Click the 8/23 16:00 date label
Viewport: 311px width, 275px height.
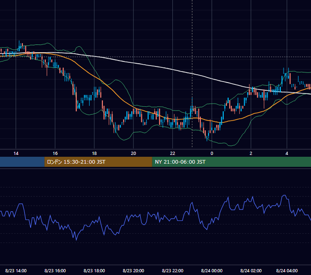click(x=55, y=270)
